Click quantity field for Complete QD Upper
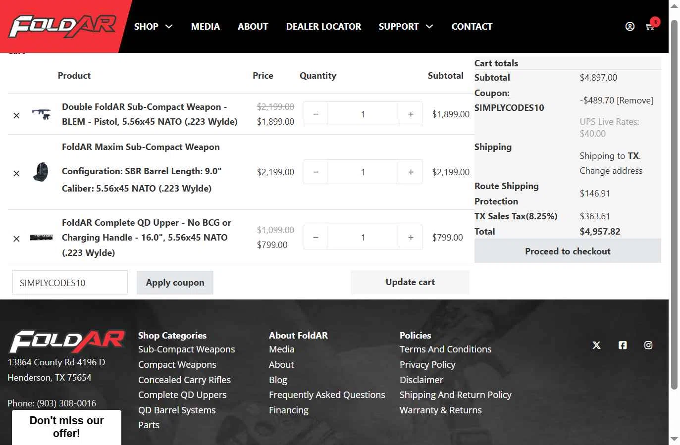Screen dimensions: 680x445 click(363, 237)
